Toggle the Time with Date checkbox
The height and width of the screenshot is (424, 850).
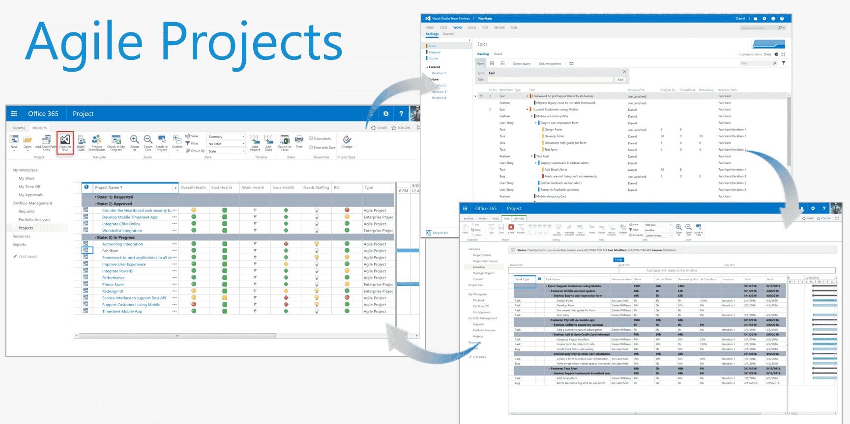click(x=311, y=147)
